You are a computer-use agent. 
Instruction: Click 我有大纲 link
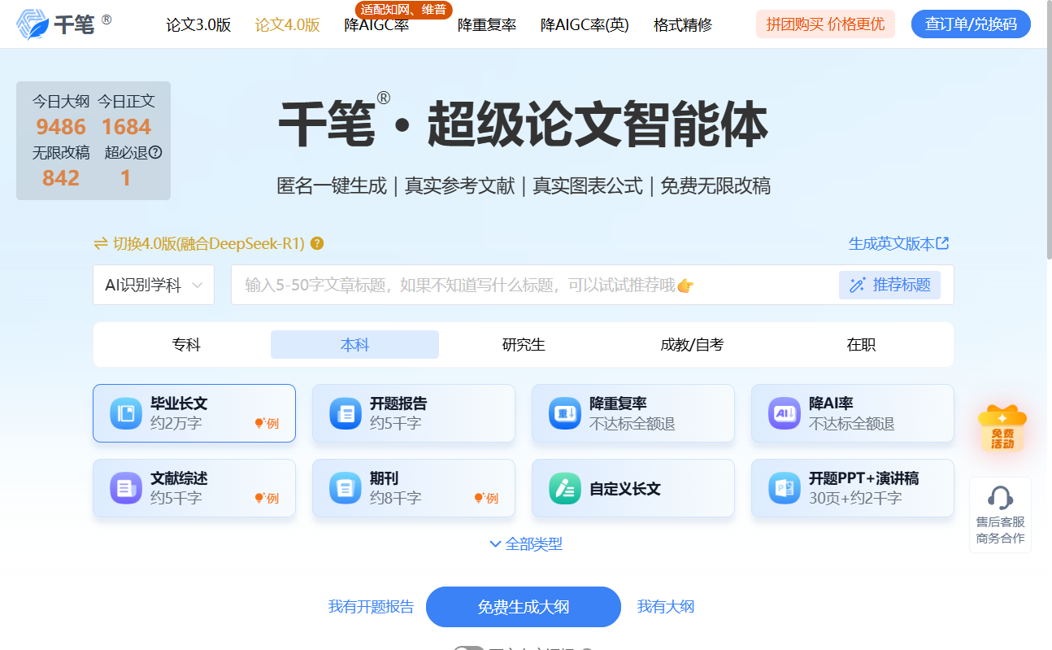pyautogui.click(x=666, y=607)
